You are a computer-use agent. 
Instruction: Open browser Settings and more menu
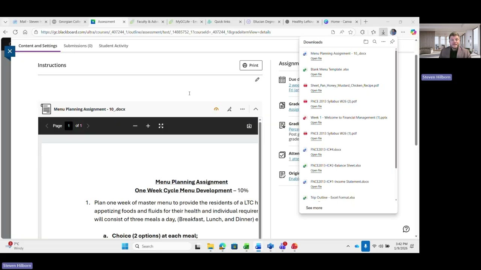[x=403, y=32]
